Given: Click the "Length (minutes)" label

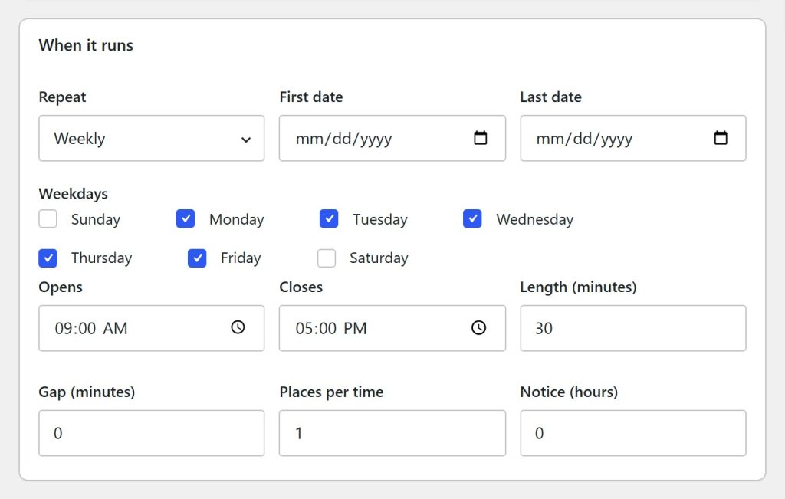Looking at the screenshot, I should [x=578, y=287].
